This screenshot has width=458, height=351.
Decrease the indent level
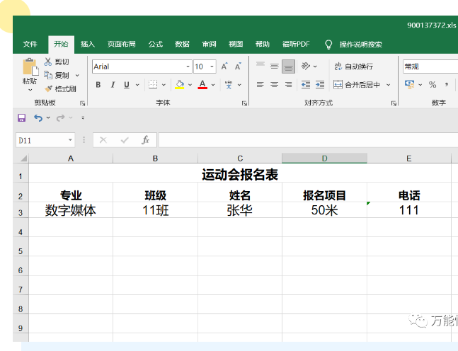pos(306,85)
